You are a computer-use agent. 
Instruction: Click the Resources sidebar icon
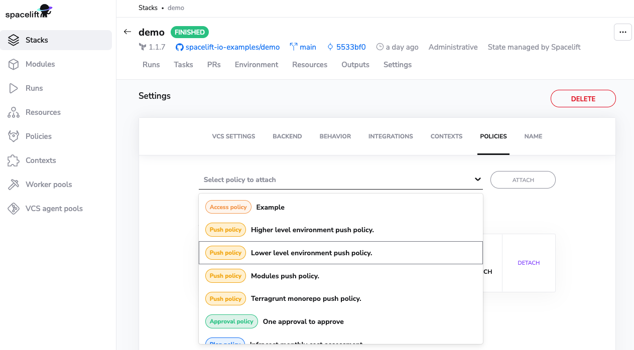tap(43, 112)
